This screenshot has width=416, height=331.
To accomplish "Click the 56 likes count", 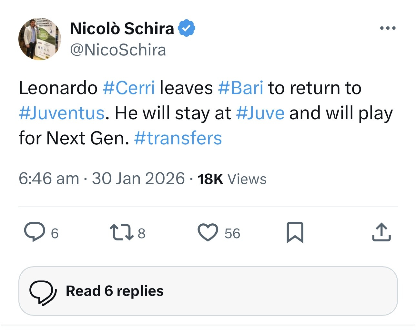I will (x=232, y=233).
